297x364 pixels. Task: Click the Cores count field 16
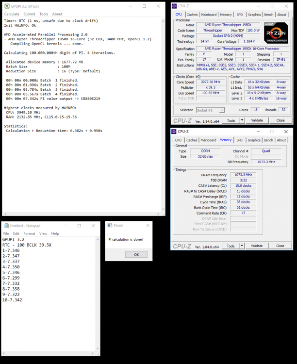pos(256,110)
